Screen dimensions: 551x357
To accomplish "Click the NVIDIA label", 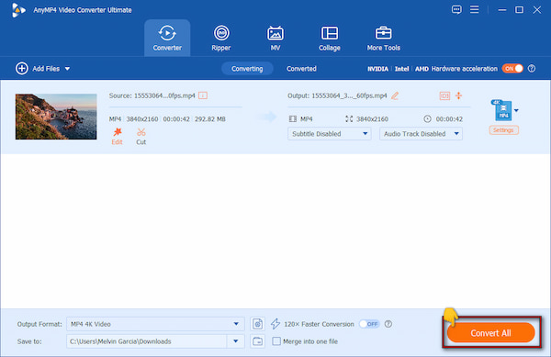I will point(377,69).
